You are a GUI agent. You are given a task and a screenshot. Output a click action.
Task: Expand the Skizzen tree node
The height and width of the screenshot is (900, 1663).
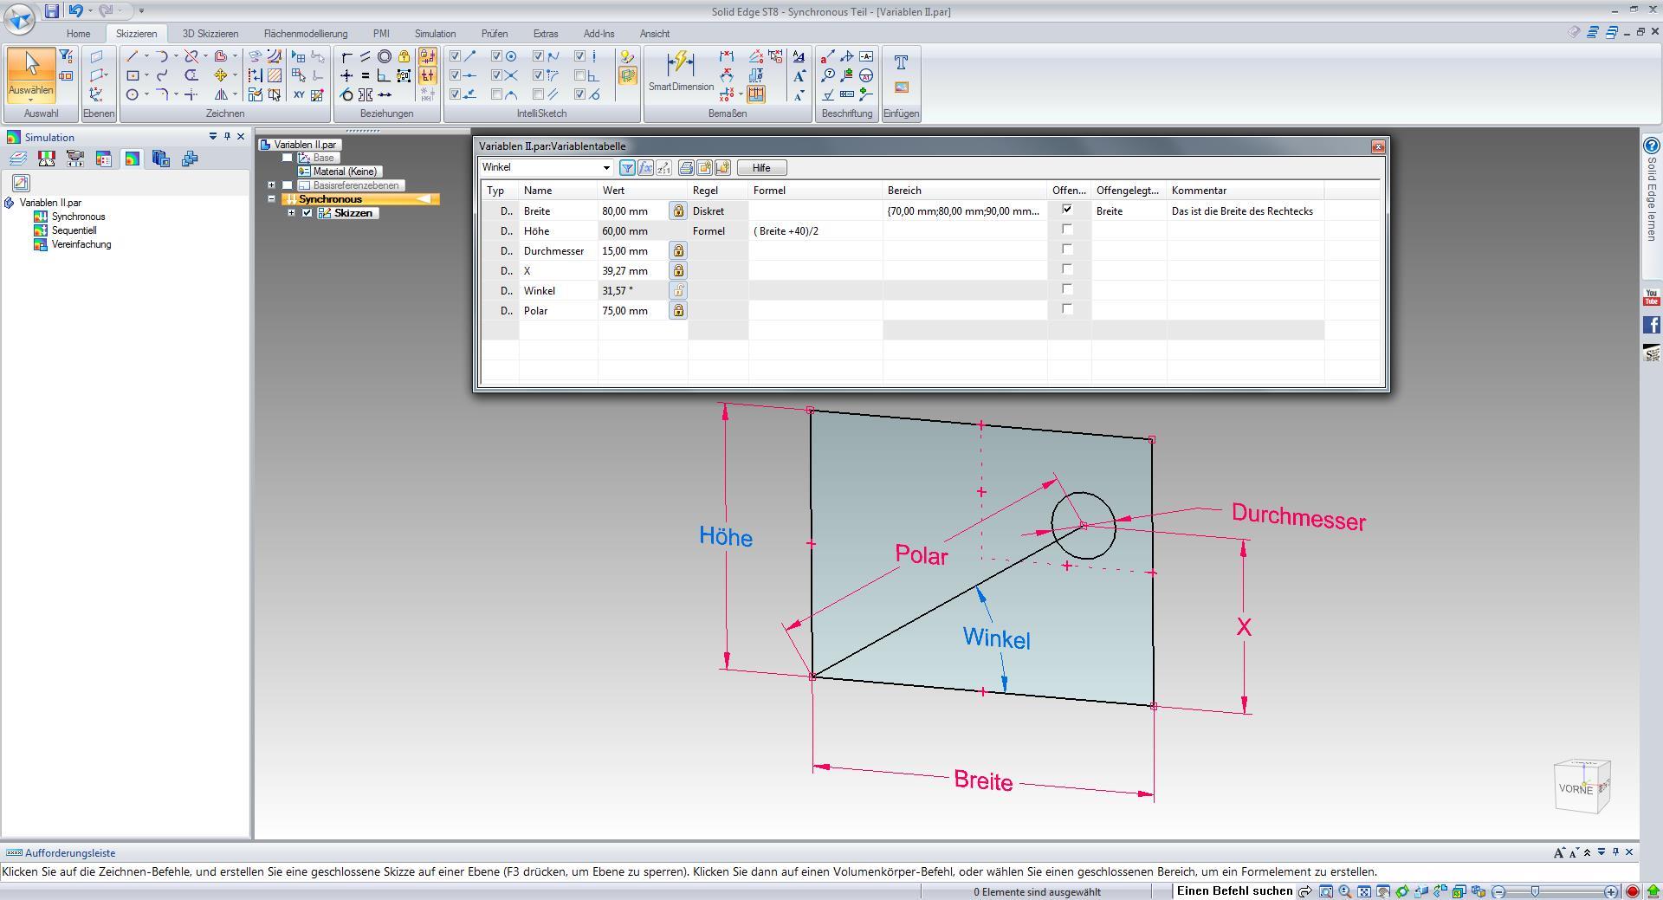click(292, 213)
